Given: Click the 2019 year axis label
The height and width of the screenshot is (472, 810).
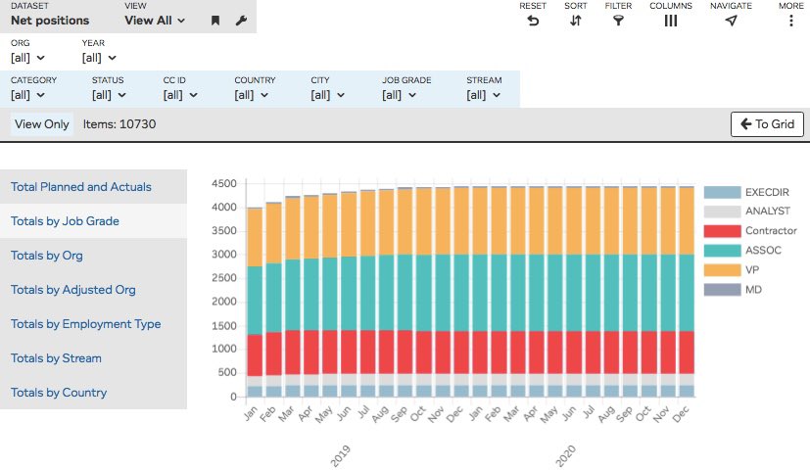Looking at the screenshot, I should coord(340,456).
